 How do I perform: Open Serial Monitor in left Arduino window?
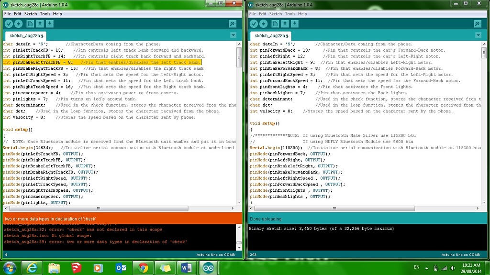click(232, 24)
